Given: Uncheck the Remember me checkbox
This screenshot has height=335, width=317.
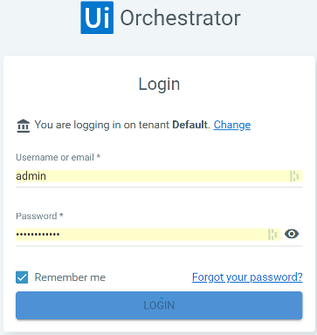Looking at the screenshot, I should point(22,277).
